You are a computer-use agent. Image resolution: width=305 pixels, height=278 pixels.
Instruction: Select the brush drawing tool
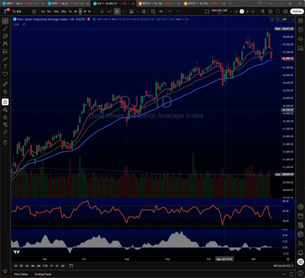pos(5,59)
